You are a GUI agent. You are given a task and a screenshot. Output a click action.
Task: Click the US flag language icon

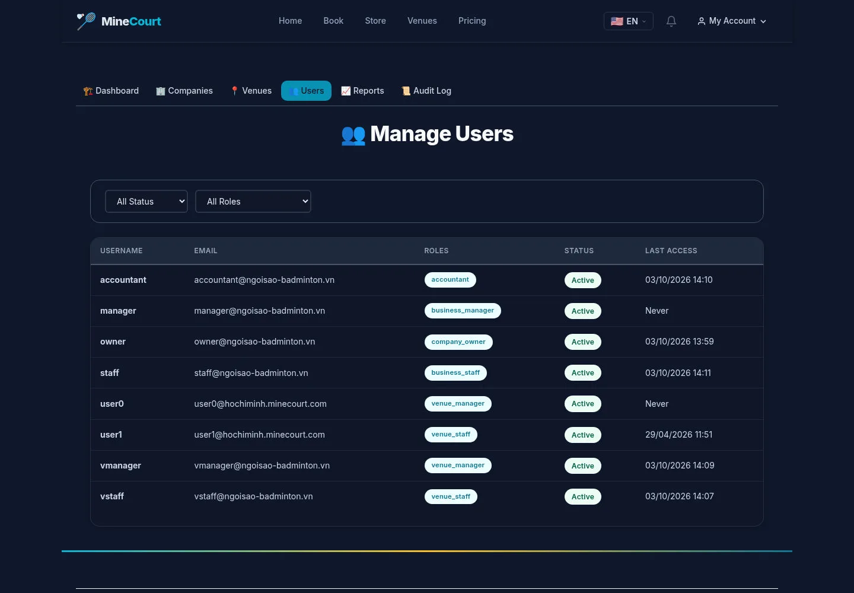coord(617,21)
